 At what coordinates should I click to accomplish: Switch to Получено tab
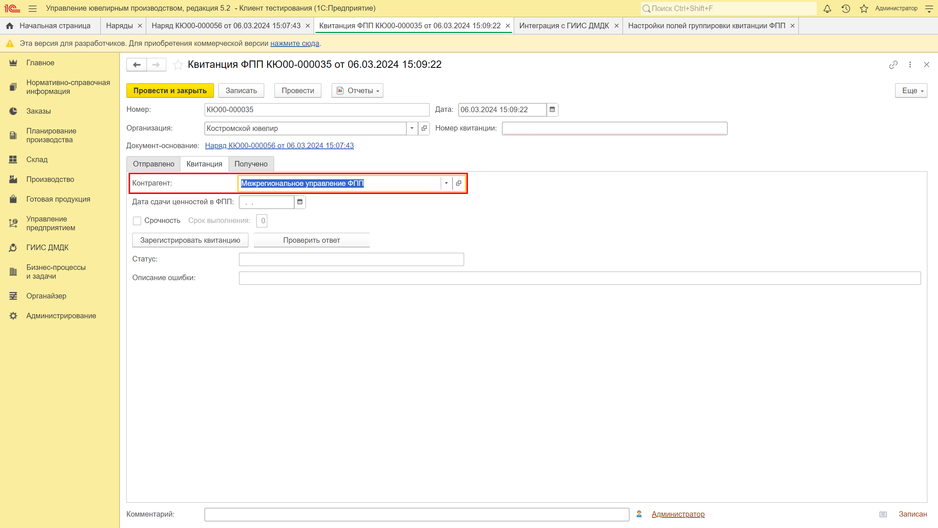point(251,164)
